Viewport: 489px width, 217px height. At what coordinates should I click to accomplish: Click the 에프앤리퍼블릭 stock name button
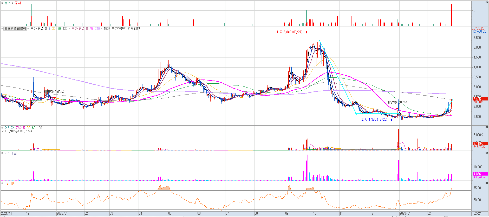pyautogui.click(x=15, y=28)
